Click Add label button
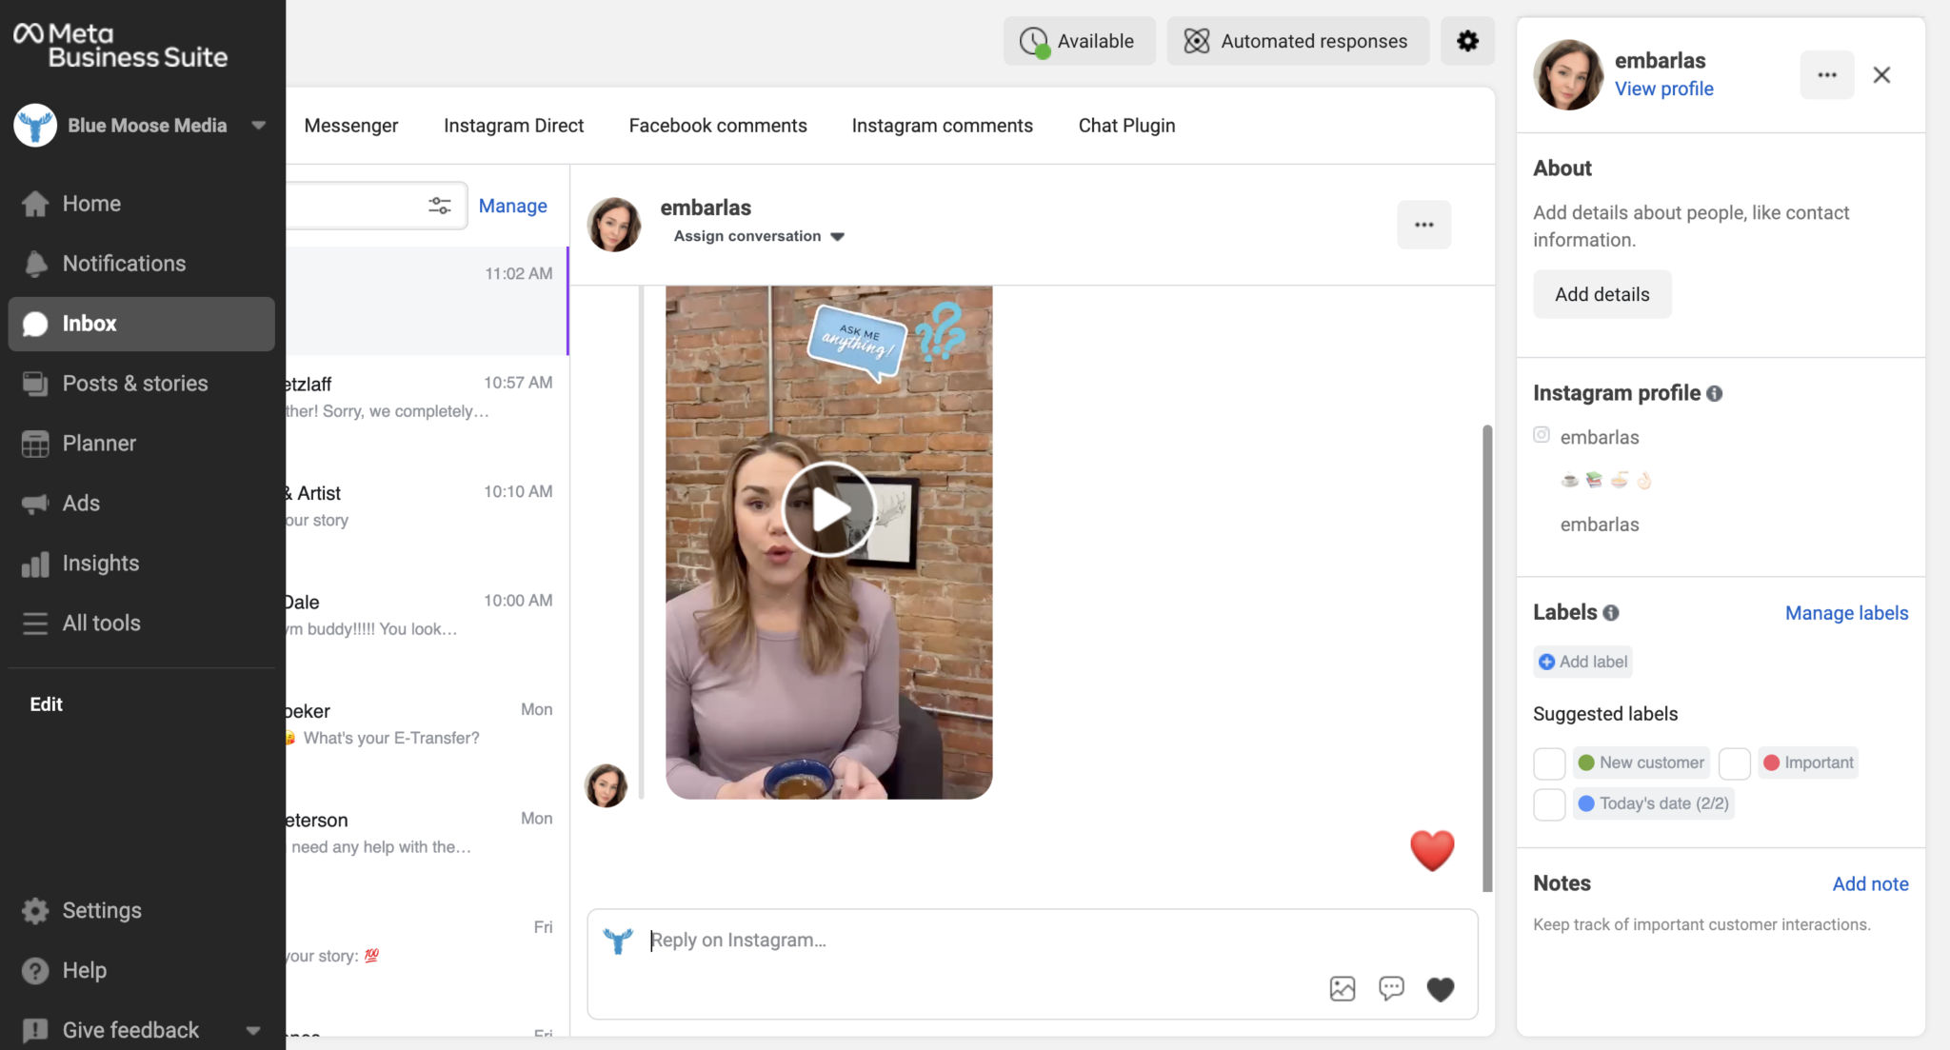Viewport: 1950px width, 1050px height. point(1582,662)
